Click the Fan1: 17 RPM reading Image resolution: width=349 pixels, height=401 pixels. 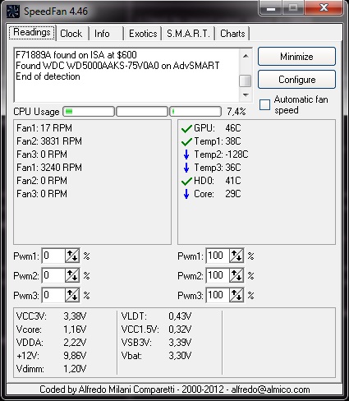coord(44,128)
